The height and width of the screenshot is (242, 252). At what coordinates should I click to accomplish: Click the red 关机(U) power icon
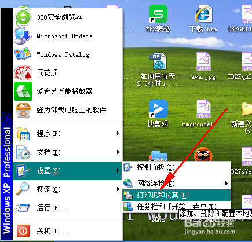(23, 231)
